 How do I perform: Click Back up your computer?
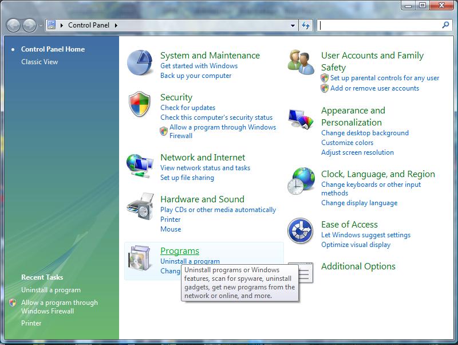point(196,76)
